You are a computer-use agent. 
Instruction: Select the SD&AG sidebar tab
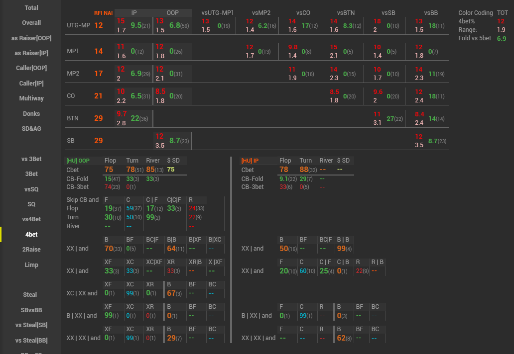(x=31, y=129)
